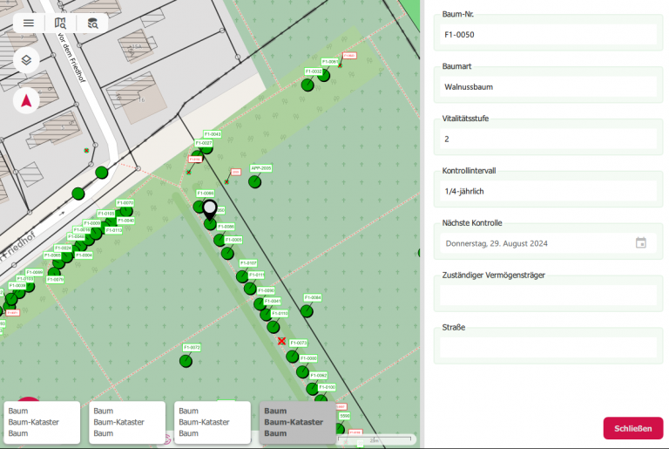Click the large red X beside F1-0073
The image size is (669, 449).
(281, 341)
